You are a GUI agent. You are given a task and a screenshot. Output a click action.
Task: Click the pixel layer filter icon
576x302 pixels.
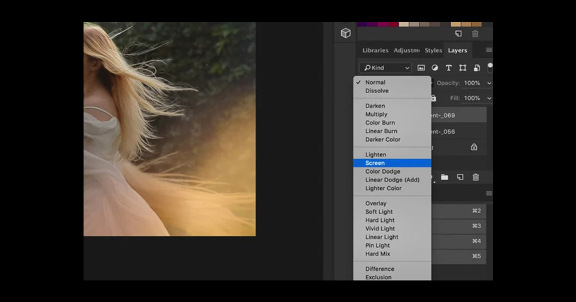click(x=421, y=67)
